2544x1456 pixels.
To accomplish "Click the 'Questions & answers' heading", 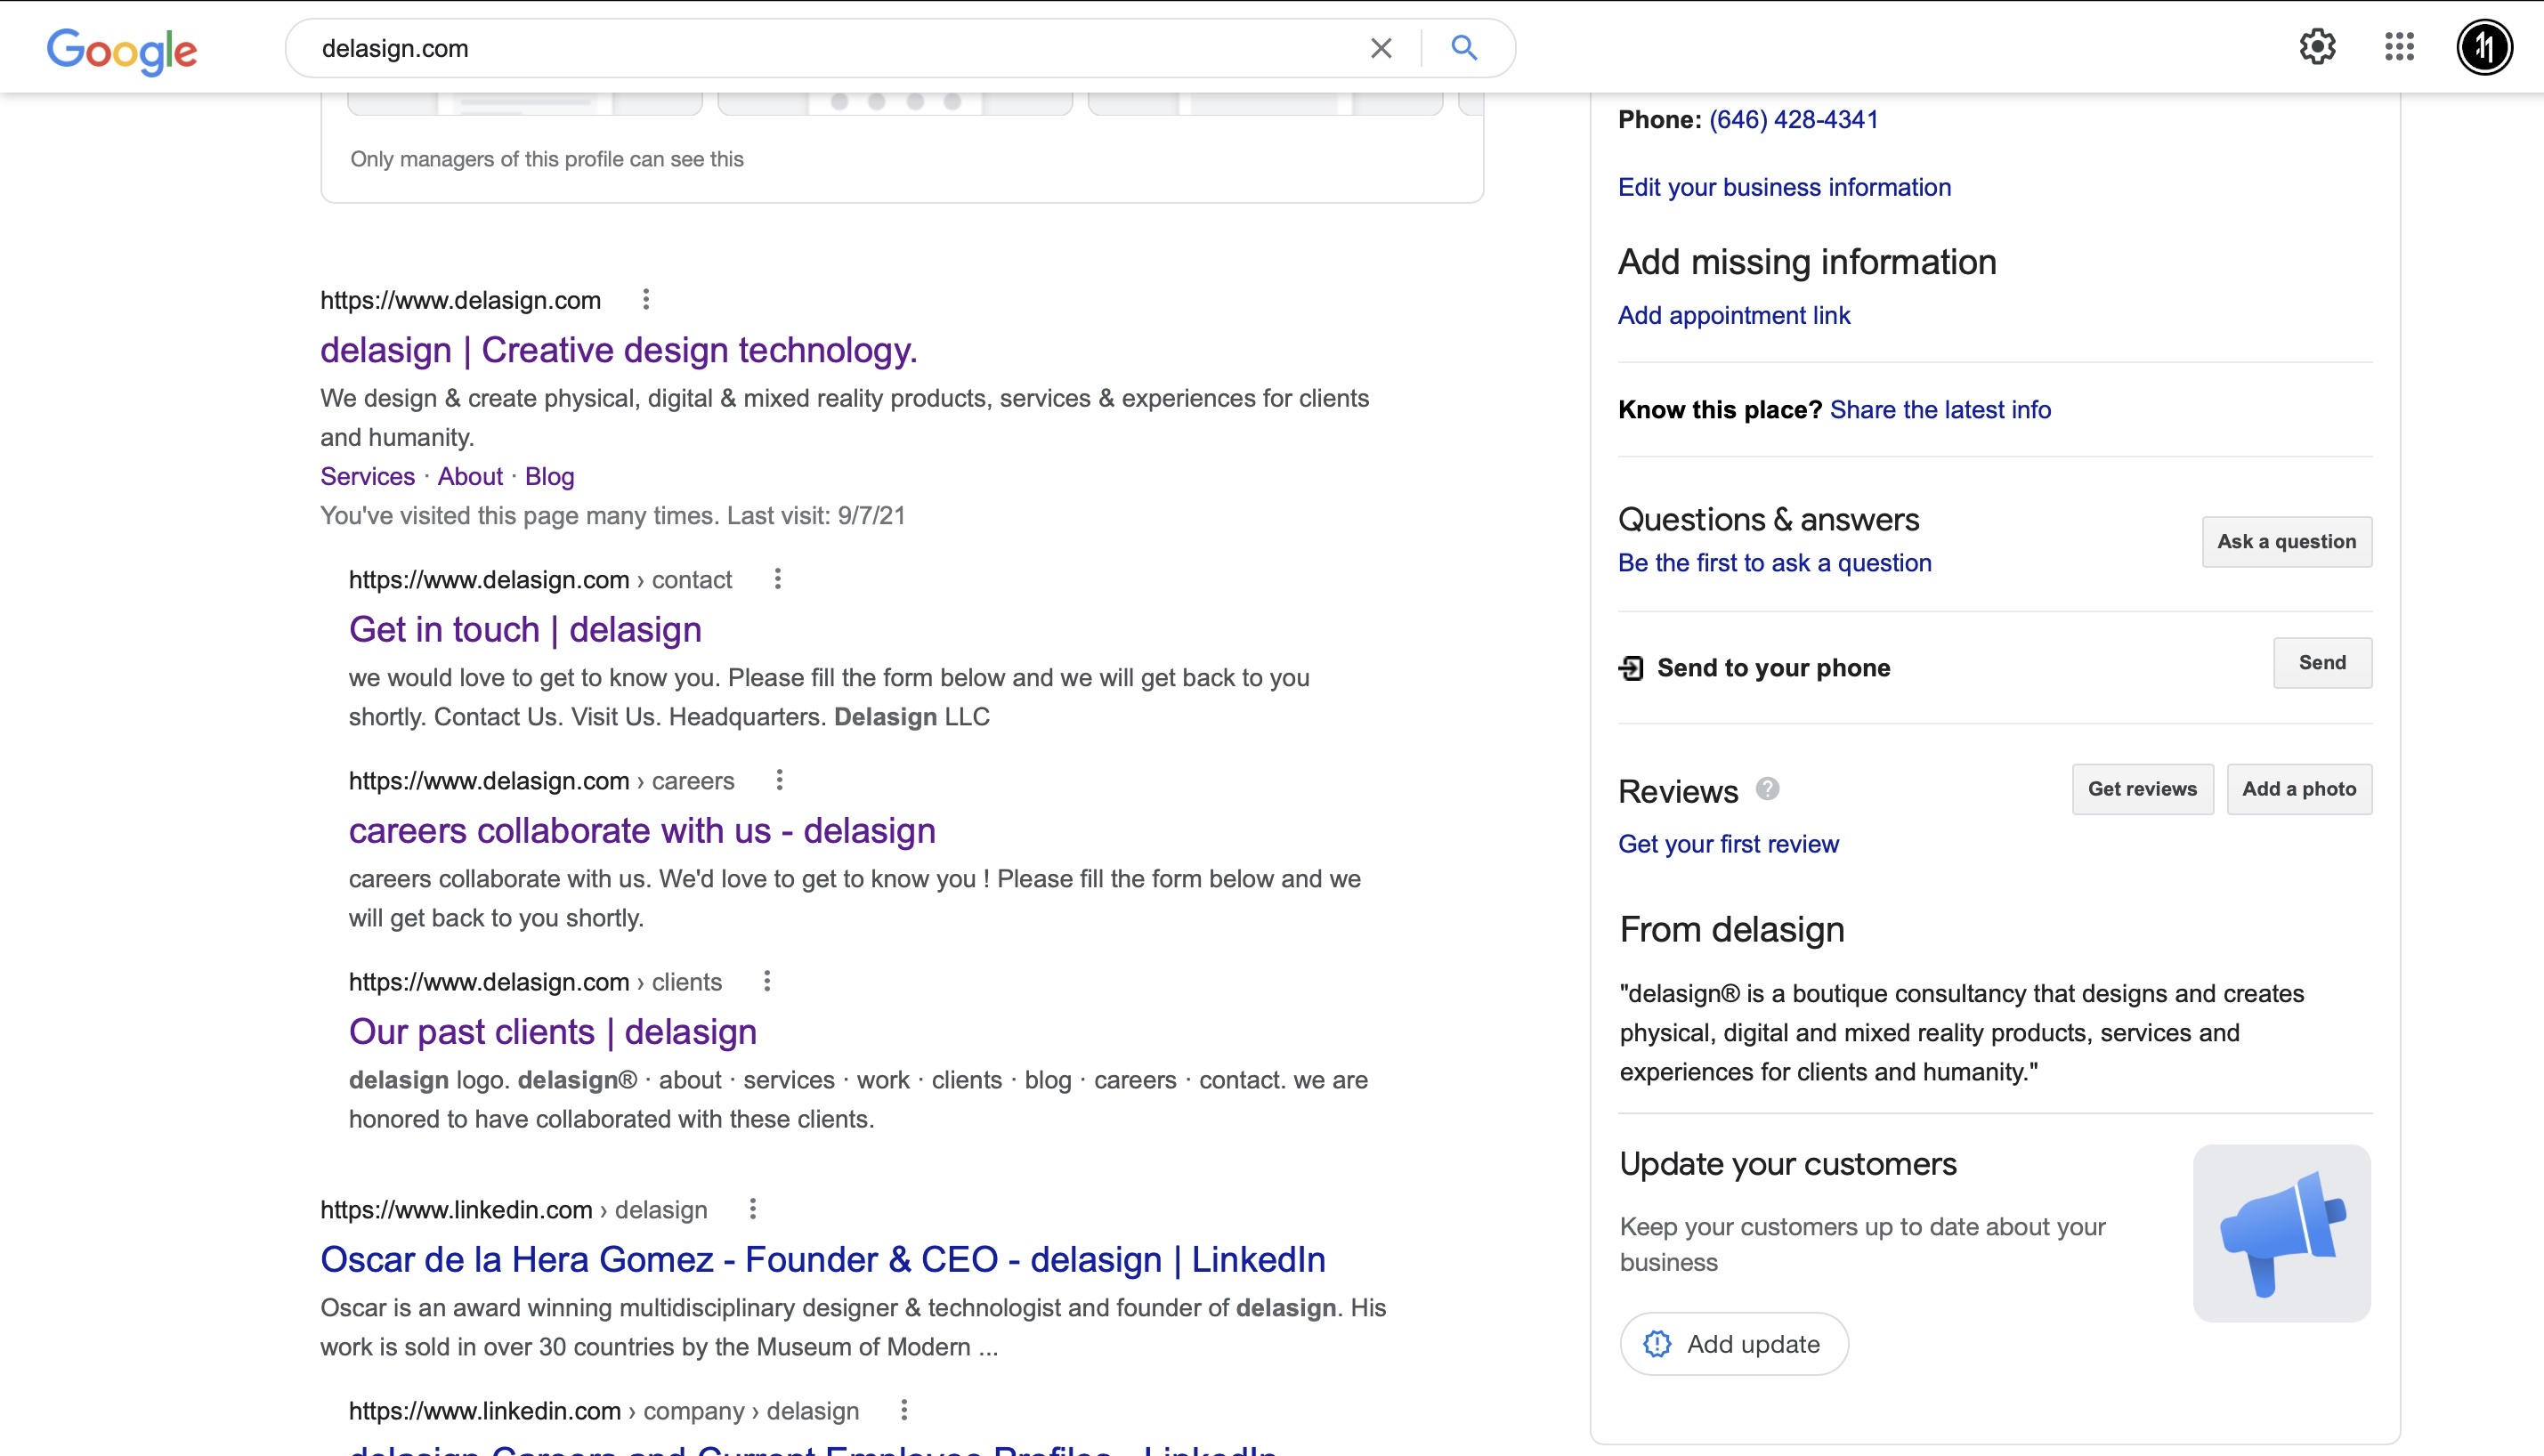I will tap(1768, 519).
